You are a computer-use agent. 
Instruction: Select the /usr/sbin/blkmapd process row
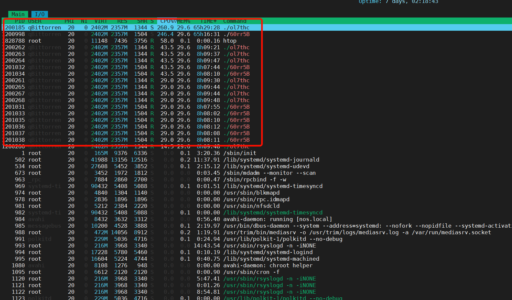(257, 193)
